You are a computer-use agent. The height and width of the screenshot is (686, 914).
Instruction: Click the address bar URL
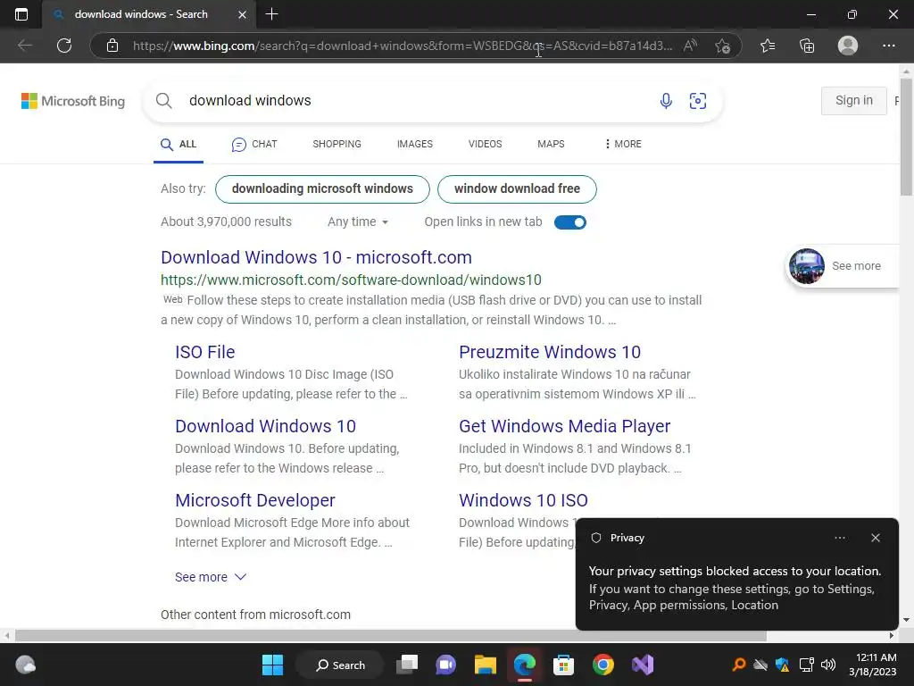[403, 46]
